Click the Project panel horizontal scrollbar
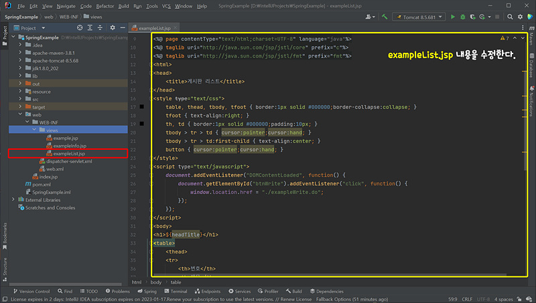The width and height of the screenshot is (536, 303). 66,284
